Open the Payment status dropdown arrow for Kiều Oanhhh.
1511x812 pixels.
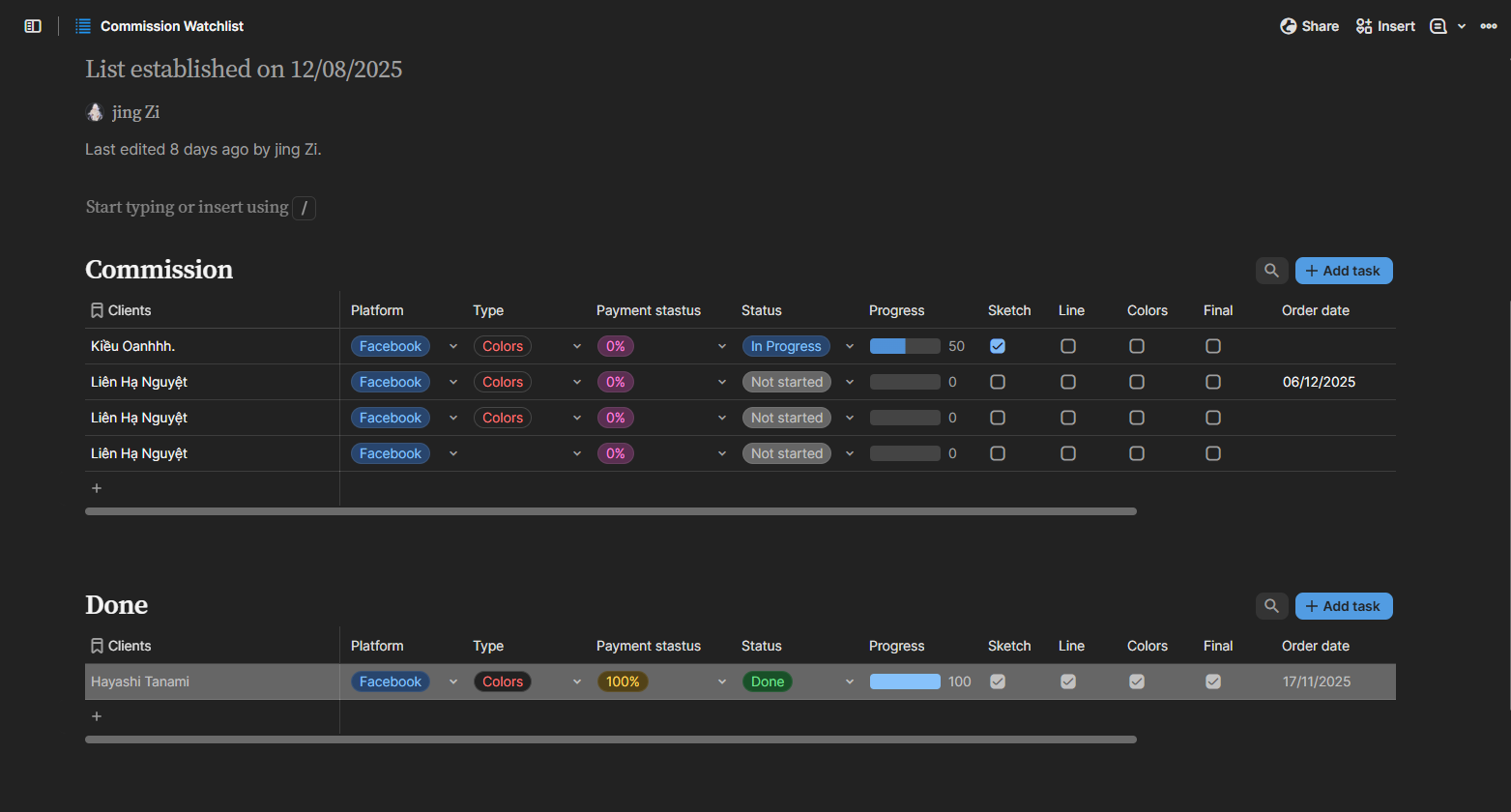(x=722, y=346)
